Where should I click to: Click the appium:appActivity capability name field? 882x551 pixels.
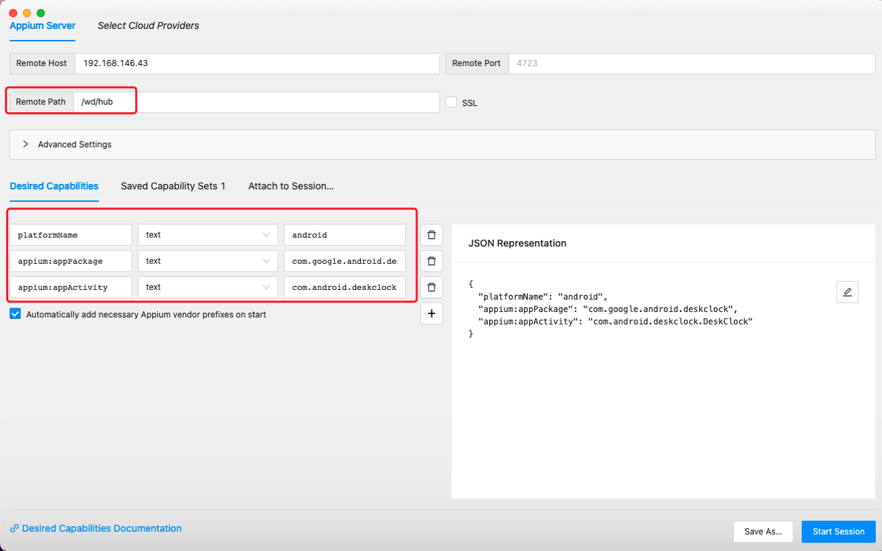(71, 287)
